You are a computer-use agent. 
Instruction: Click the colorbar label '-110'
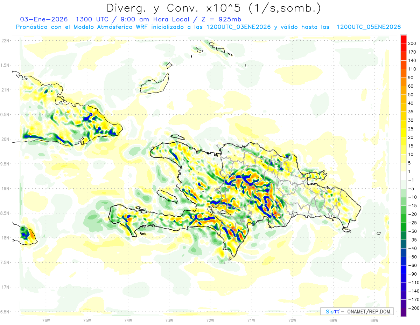(x=413, y=282)
